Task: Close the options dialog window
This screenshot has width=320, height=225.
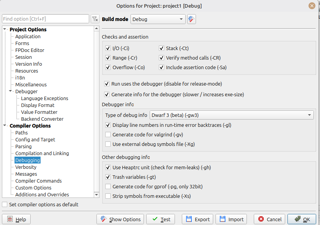Action: click(x=312, y=6)
